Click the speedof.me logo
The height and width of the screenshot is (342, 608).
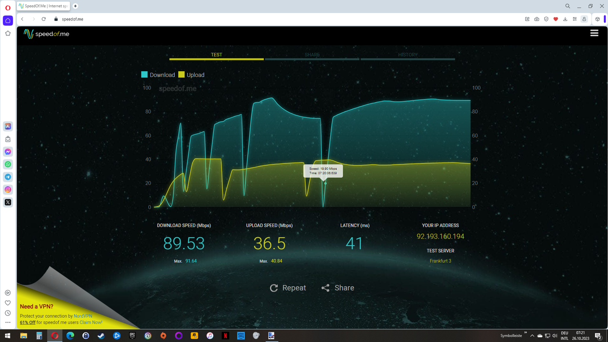(47, 34)
